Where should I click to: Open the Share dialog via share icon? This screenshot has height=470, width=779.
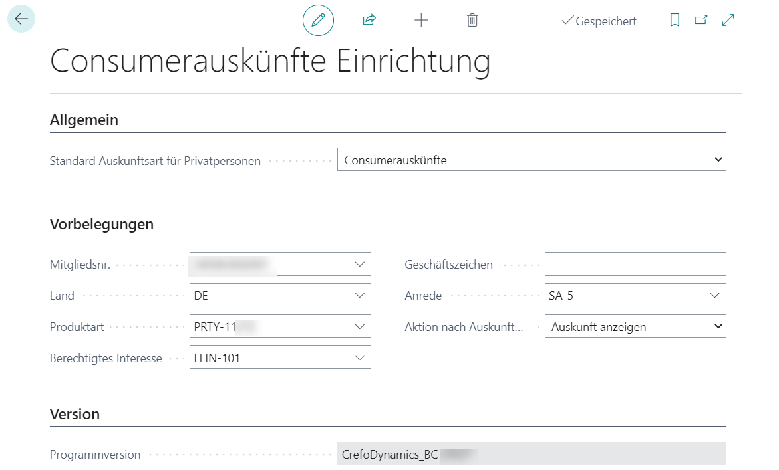369,20
